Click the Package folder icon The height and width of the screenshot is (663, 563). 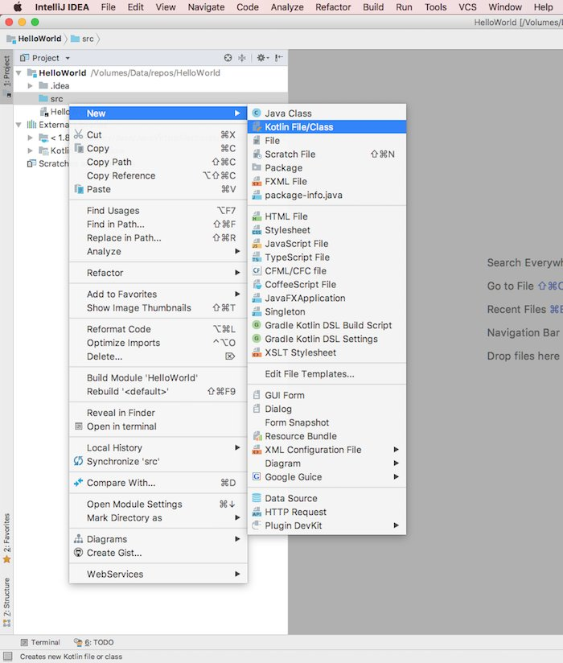pyautogui.click(x=256, y=167)
